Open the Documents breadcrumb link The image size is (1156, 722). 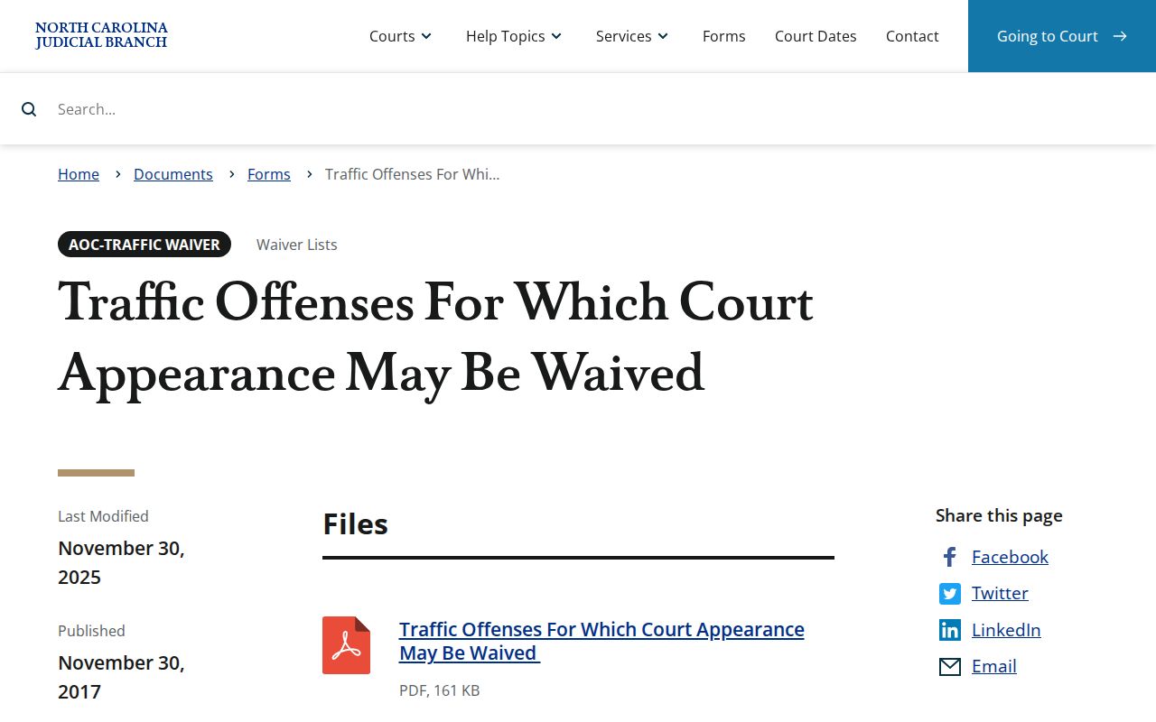click(x=173, y=174)
